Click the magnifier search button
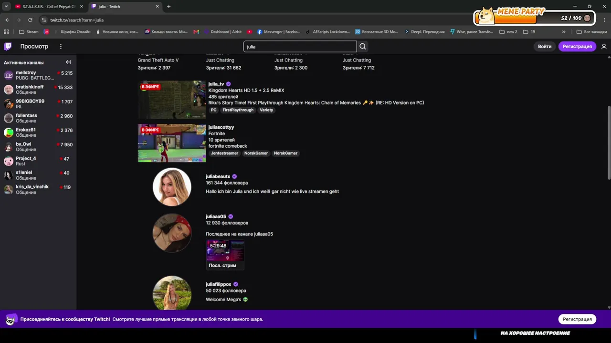The image size is (611, 343). click(x=363, y=46)
